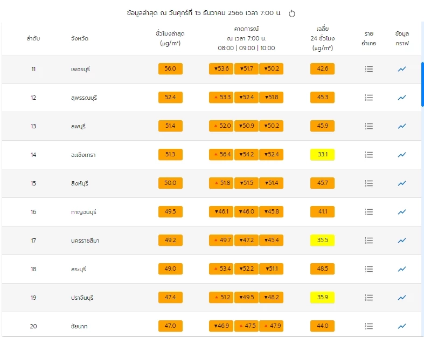
Task: Open district list icon for เพชรบุรี
Action: point(369,69)
